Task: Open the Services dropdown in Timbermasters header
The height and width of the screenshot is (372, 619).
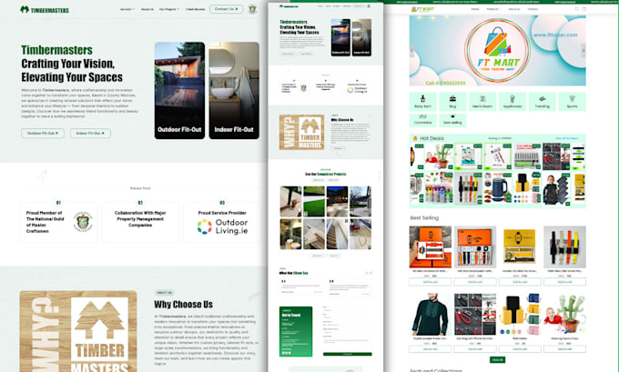Action: click(127, 9)
